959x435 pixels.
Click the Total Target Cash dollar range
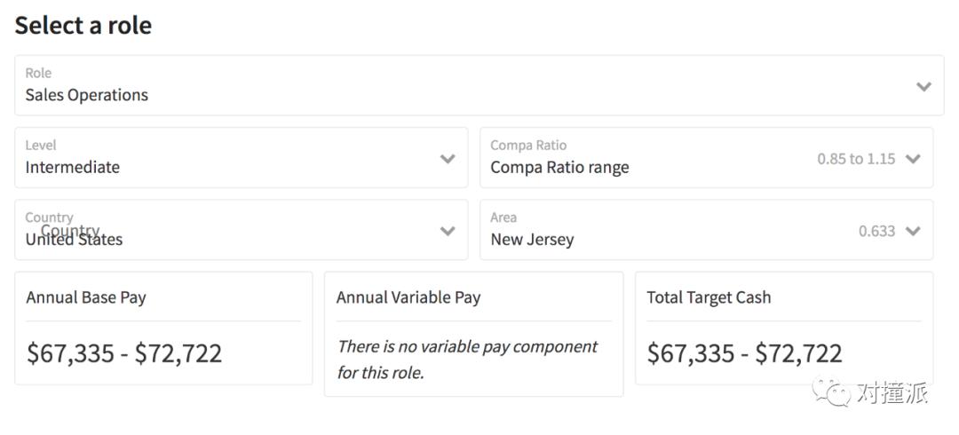[x=744, y=353]
